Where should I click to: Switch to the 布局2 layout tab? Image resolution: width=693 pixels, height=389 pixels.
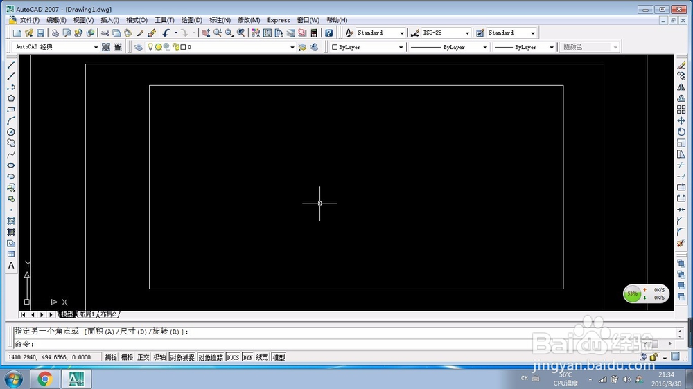(x=108, y=314)
